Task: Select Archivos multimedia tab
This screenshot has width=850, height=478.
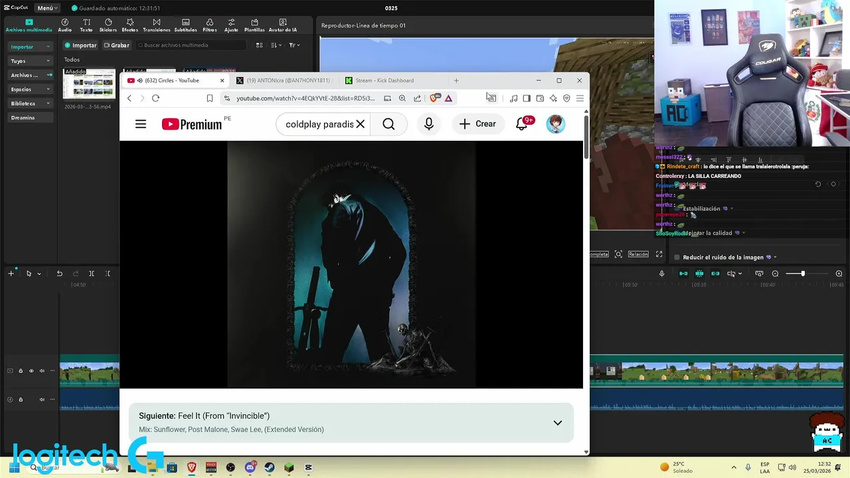Action: (29, 25)
